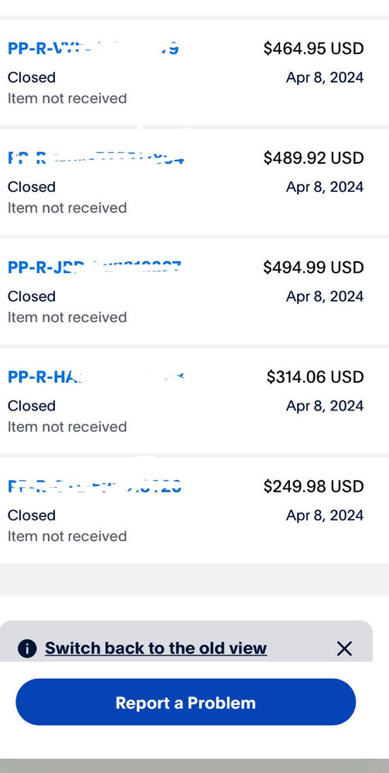Select the $249.98 USD amount
This screenshot has width=389, height=773.
(x=313, y=486)
